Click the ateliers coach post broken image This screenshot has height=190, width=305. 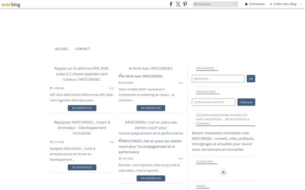pos(150,147)
